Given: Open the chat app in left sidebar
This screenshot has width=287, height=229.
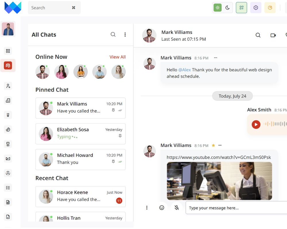Looking at the screenshot, I should coord(8,66).
